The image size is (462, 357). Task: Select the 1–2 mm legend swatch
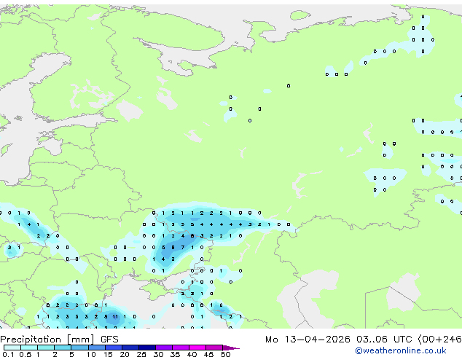click(46, 348)
